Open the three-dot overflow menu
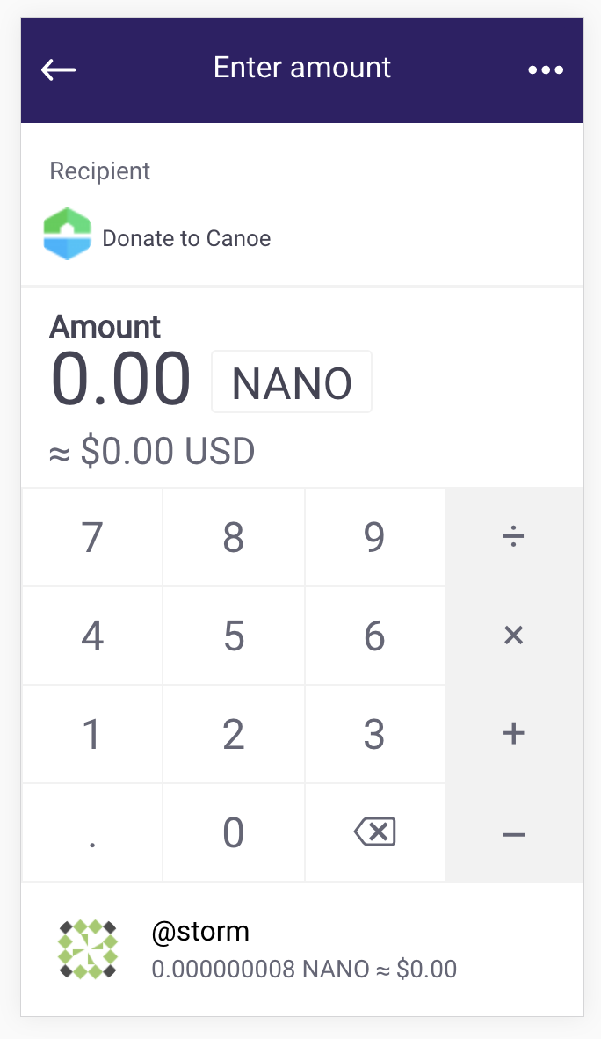The image size is (601, 1039). (x=546, y=69)
